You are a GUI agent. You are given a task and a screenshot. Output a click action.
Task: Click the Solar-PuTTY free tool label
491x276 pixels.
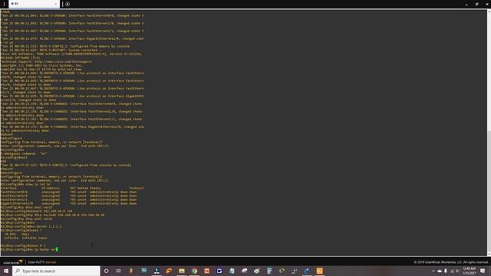click(42, 262)
